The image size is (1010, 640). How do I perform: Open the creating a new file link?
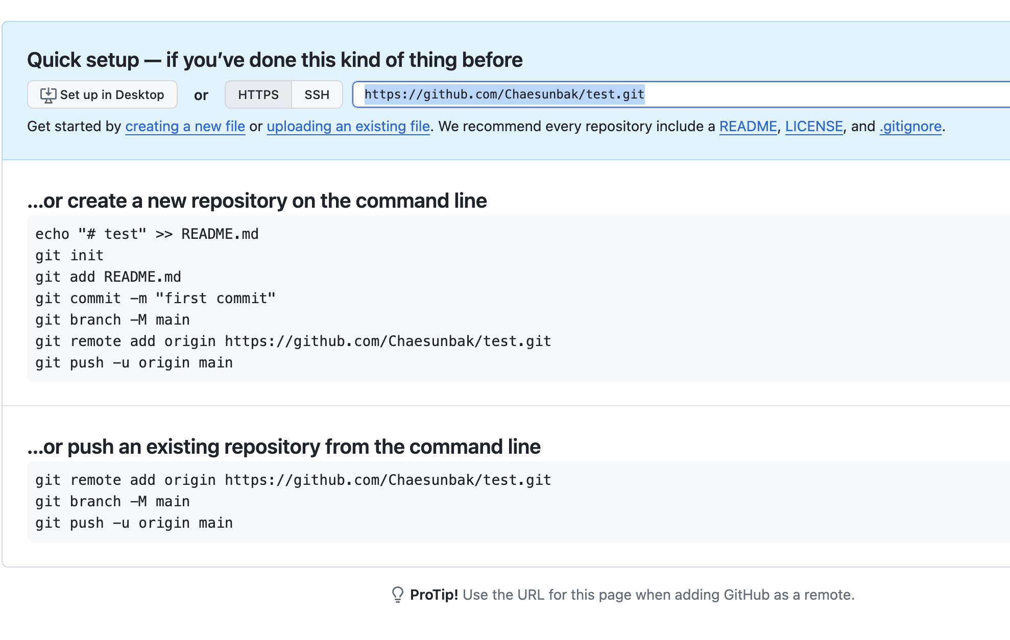click(x=185, y=126)
